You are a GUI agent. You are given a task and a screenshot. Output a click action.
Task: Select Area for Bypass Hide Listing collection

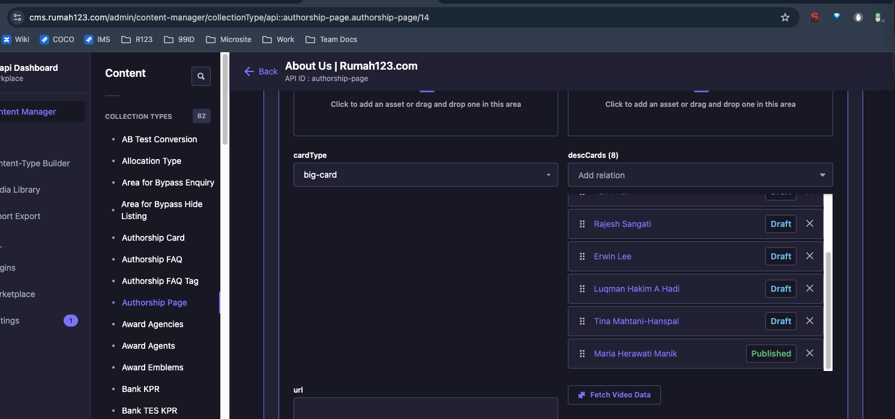161,210
